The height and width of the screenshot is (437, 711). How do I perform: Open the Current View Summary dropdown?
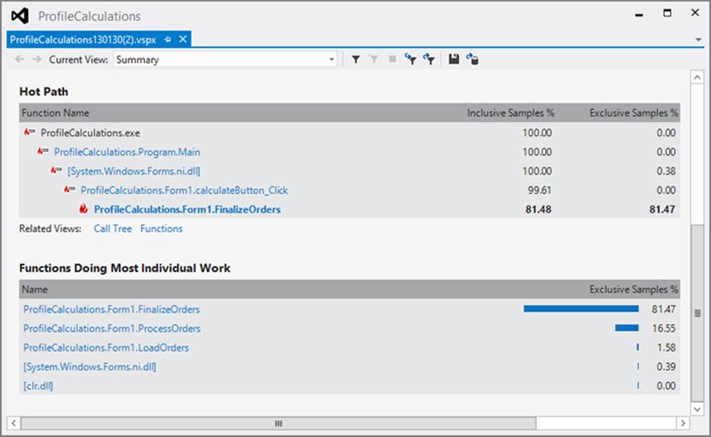[225, 59]
